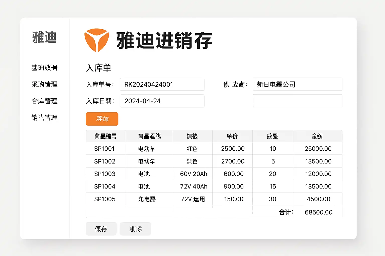Select the SP1005 product code cell
This screenshot has height=256, width=385.
[105, 199]
